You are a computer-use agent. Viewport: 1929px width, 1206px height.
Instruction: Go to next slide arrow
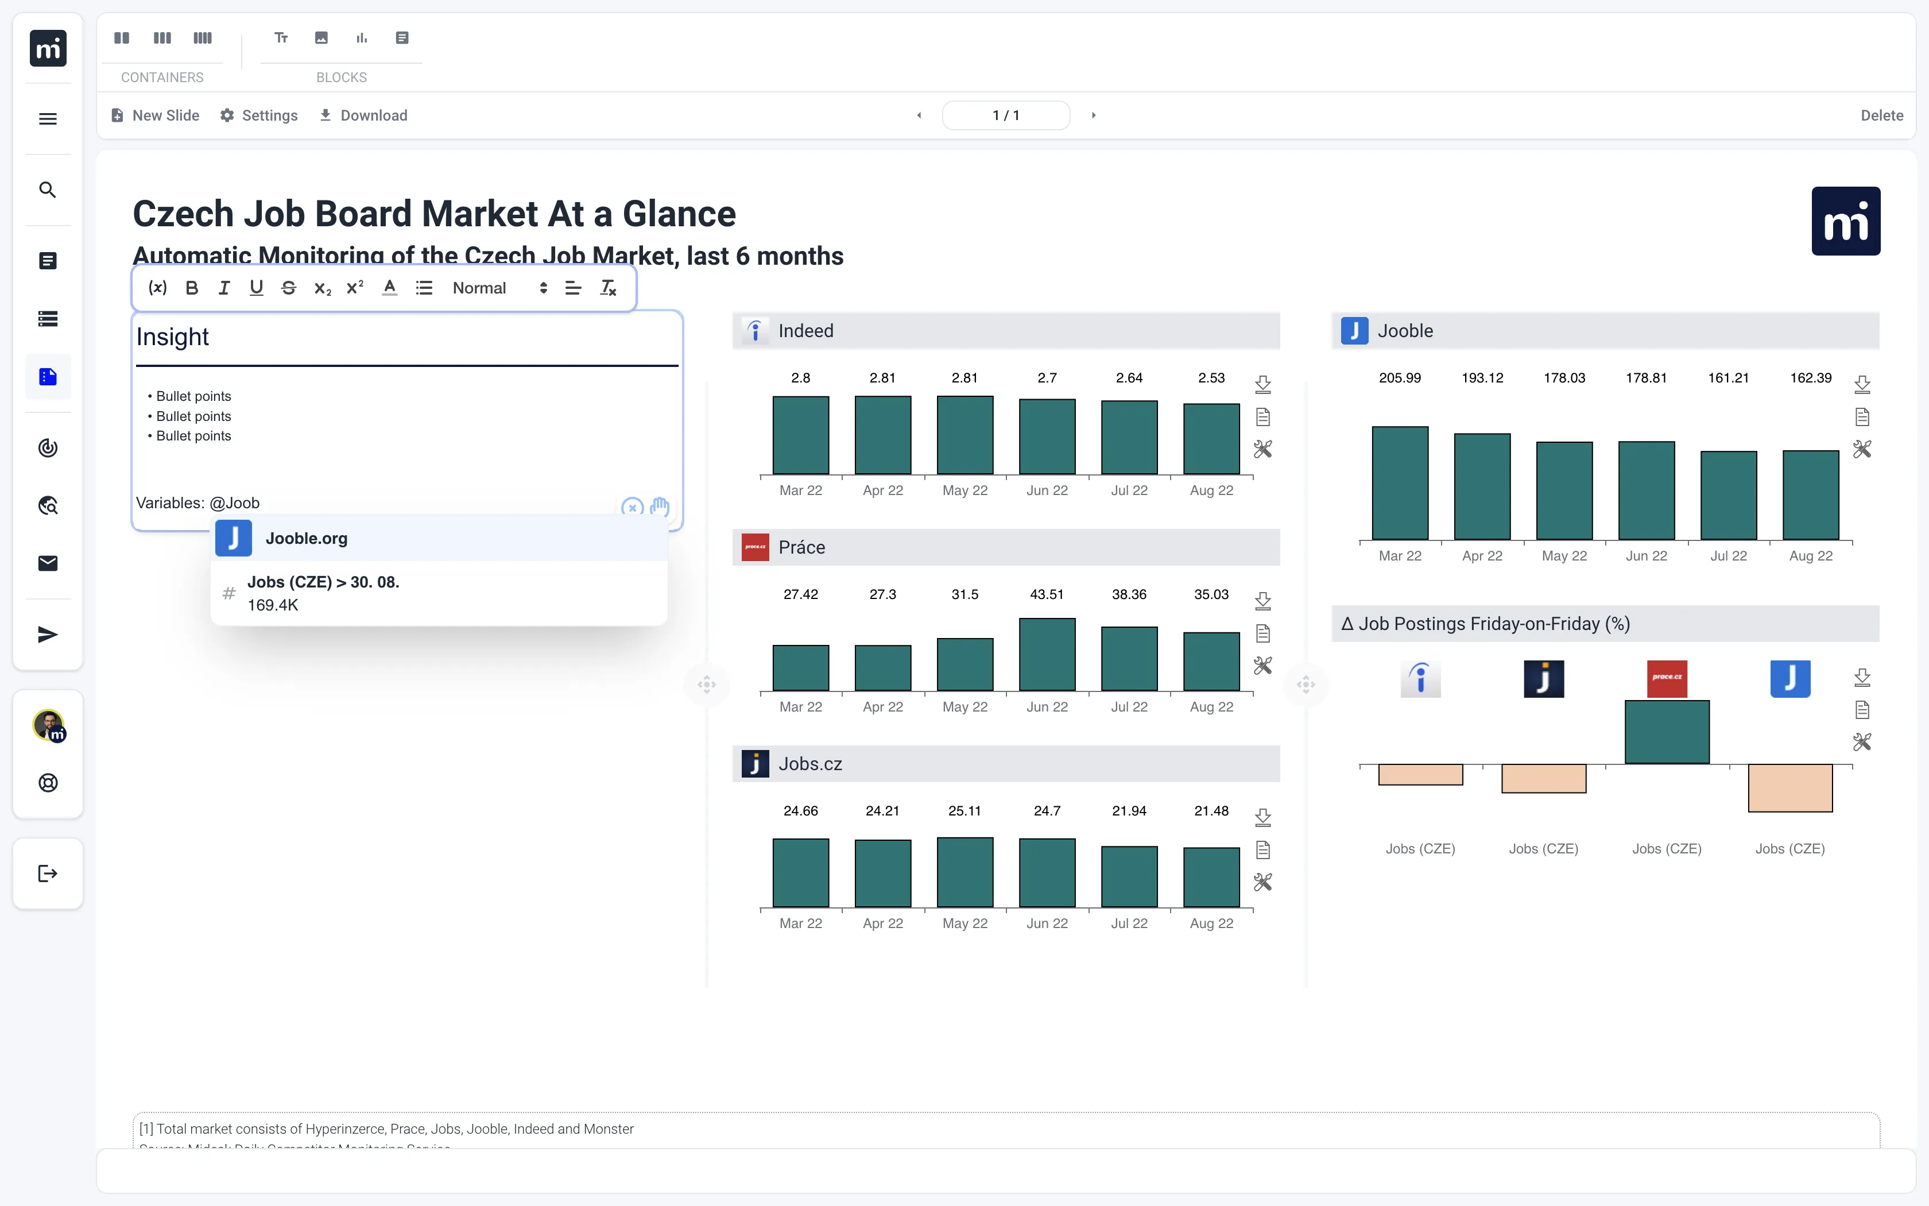[1094, 115]
